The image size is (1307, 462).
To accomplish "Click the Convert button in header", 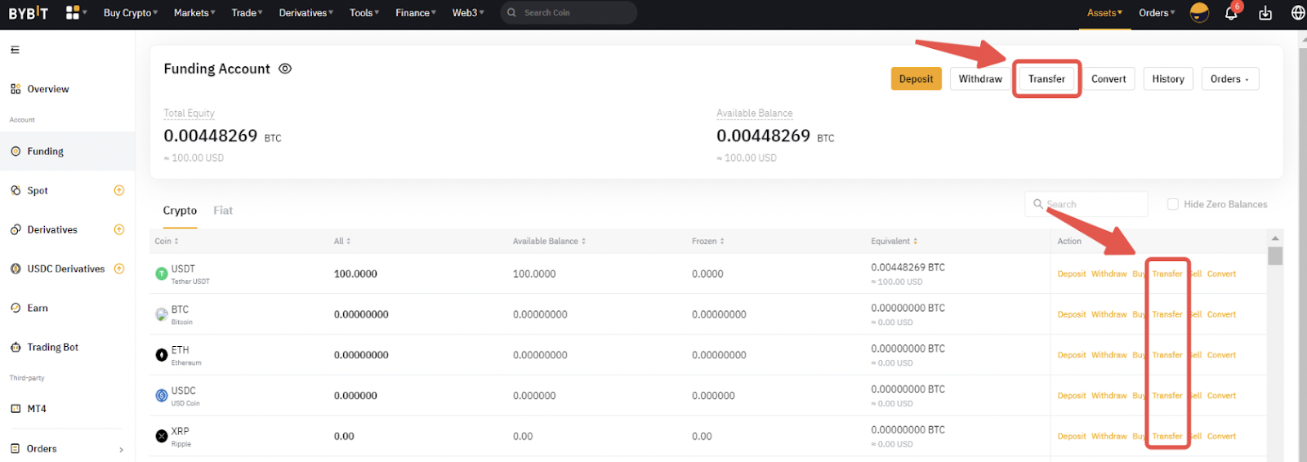I will click(1108, 79).
